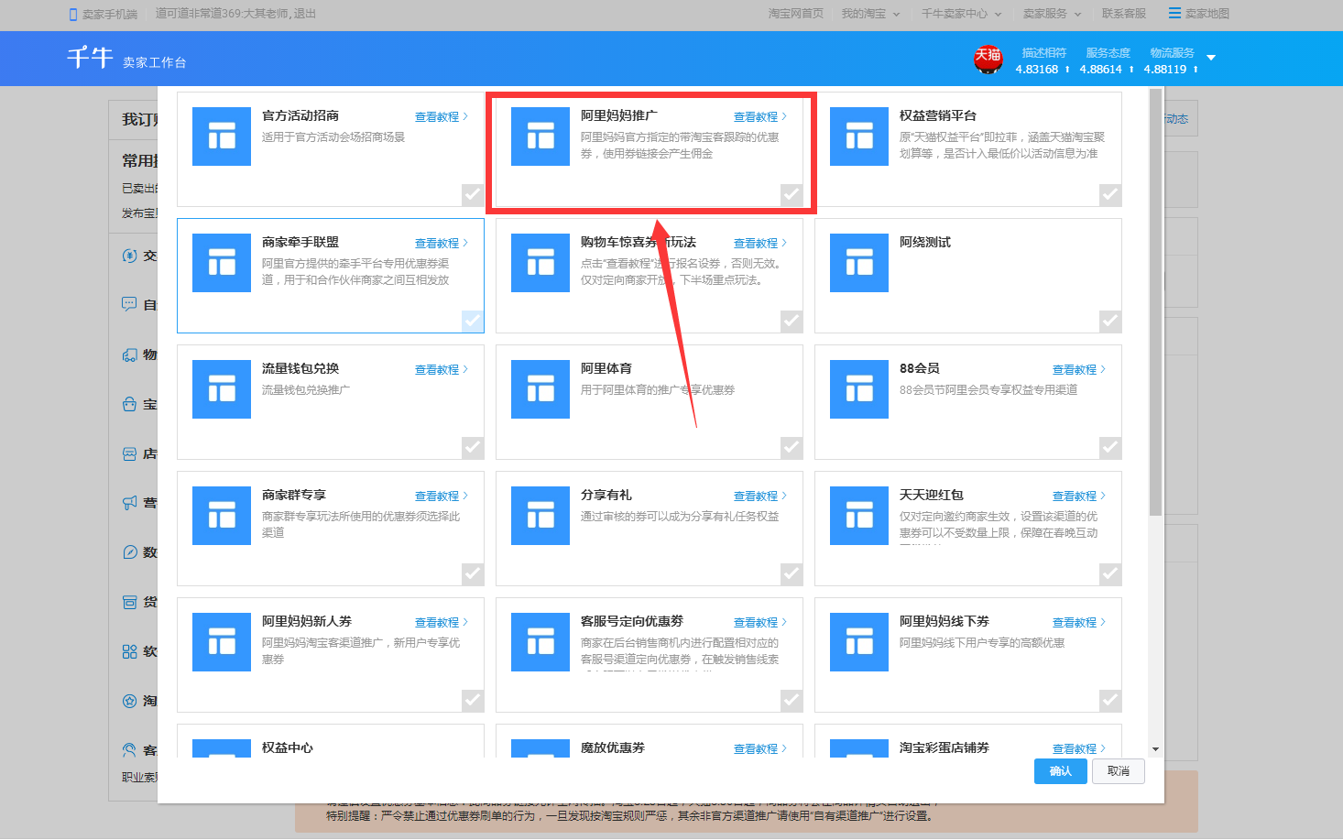Open 查看教程 for 流量钱包兑换
This screenshot has height=840, width=1343.
pyautogui.click(x=442, y=370)
